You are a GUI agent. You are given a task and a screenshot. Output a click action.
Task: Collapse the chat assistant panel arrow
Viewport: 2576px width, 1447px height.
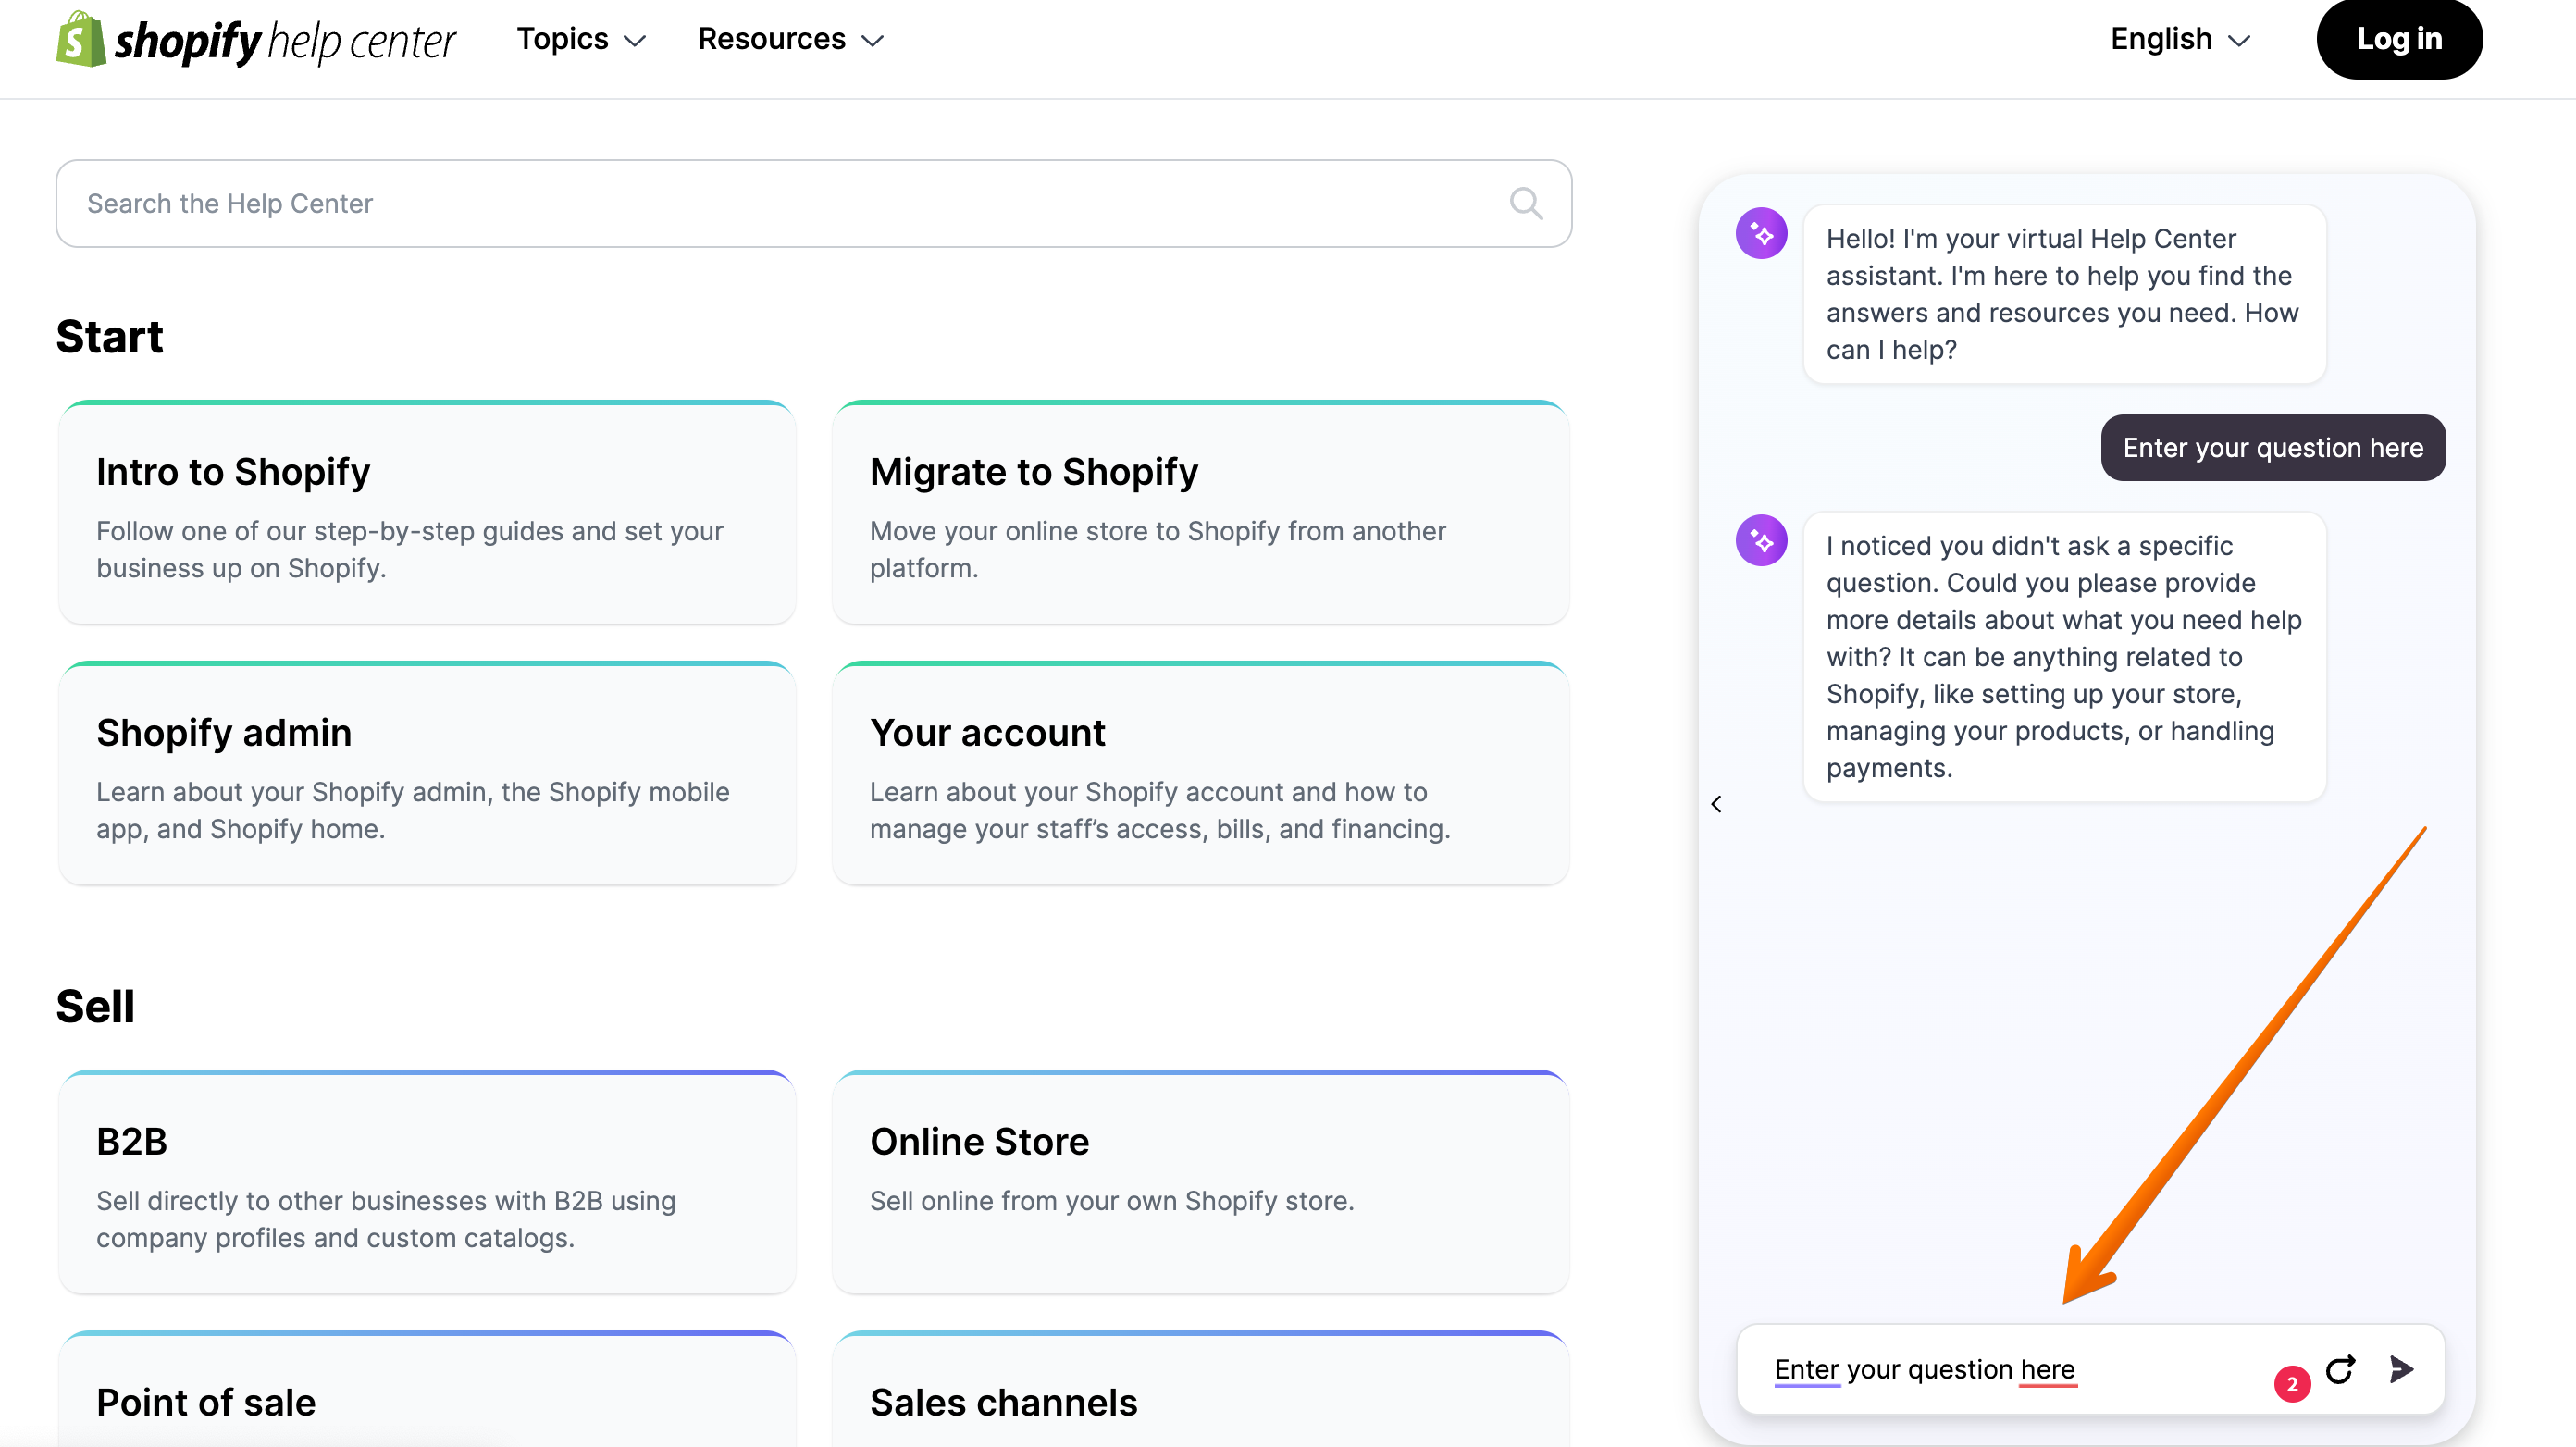tap(1716, 804)
